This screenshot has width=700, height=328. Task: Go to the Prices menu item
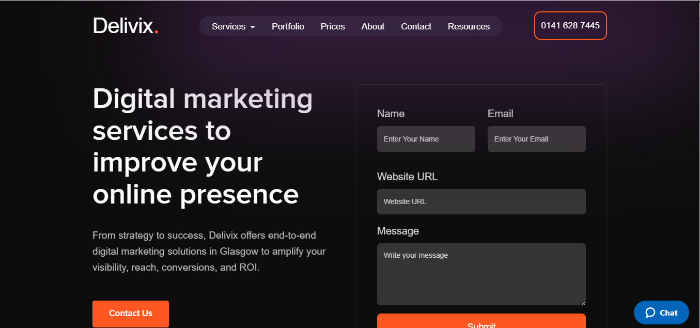coord(333,26)
